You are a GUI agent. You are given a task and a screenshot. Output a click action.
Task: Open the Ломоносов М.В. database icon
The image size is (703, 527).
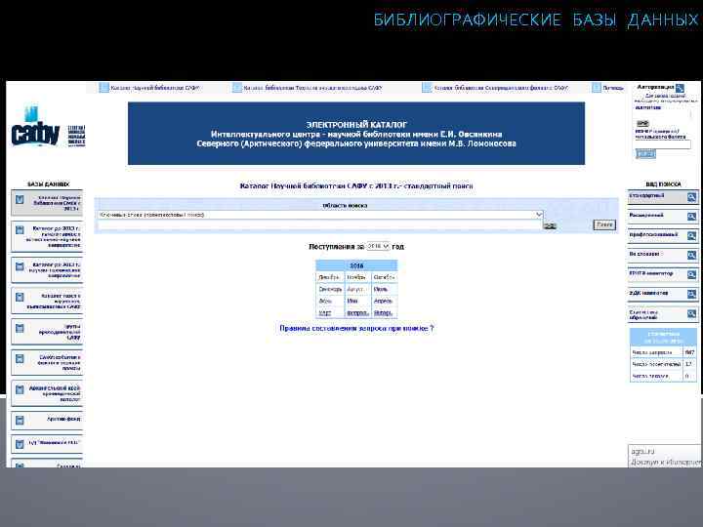[20, 444]
